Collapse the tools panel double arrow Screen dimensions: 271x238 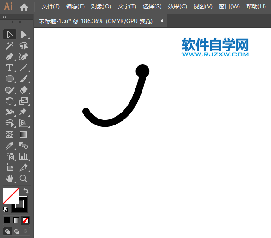pyautogui.click(x=5, y=17)
